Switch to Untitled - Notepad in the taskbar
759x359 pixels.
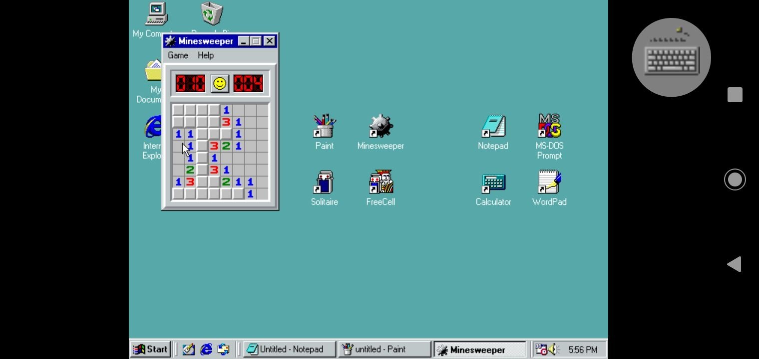click(x=289, y=350)
